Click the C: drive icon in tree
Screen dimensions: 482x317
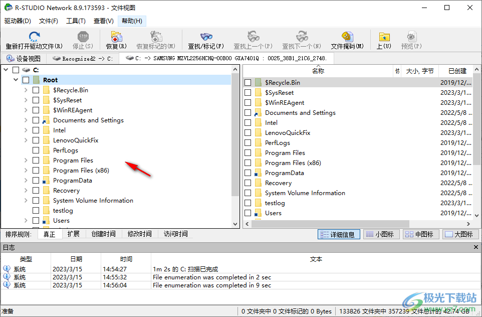[26, 70]
